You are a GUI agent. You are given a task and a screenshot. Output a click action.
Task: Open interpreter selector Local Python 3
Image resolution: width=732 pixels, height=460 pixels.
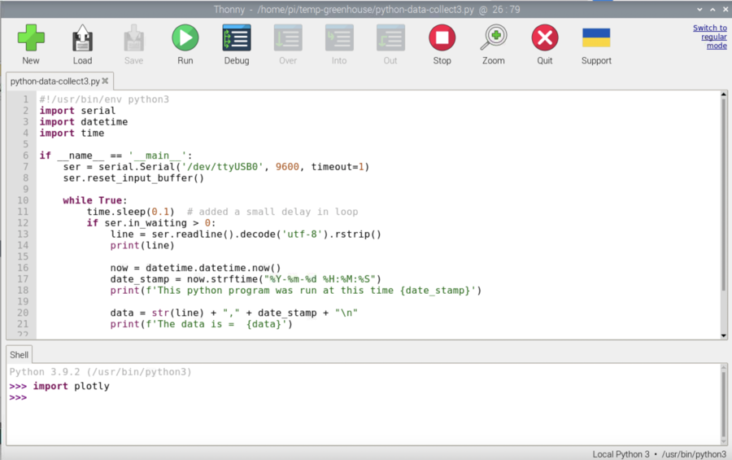pyautogui.click(x=660, y=453)
